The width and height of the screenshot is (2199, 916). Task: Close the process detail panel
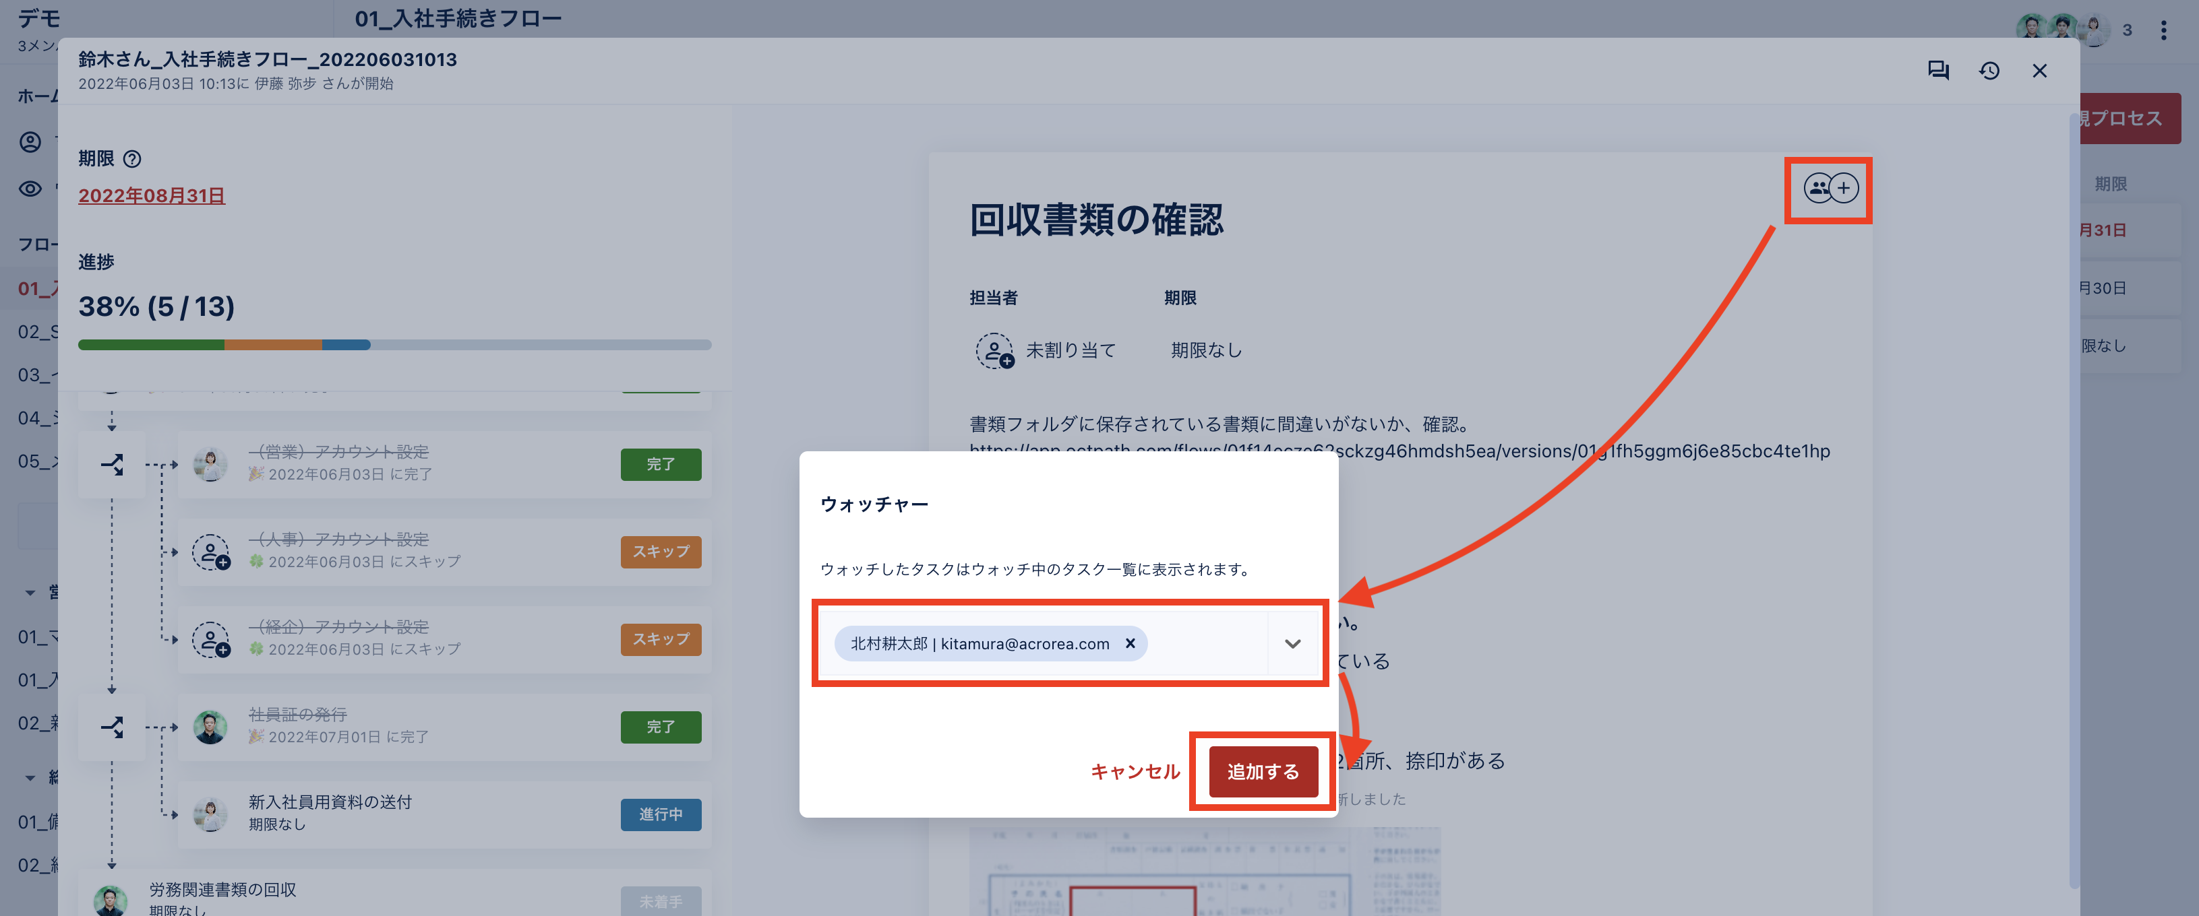click(2039, 71)
